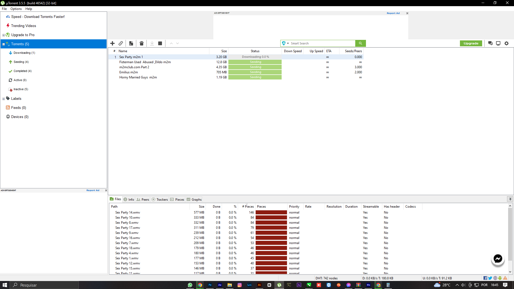
Task: Click the Report Ad link in top ad
Action: click(x=393, y=13)
